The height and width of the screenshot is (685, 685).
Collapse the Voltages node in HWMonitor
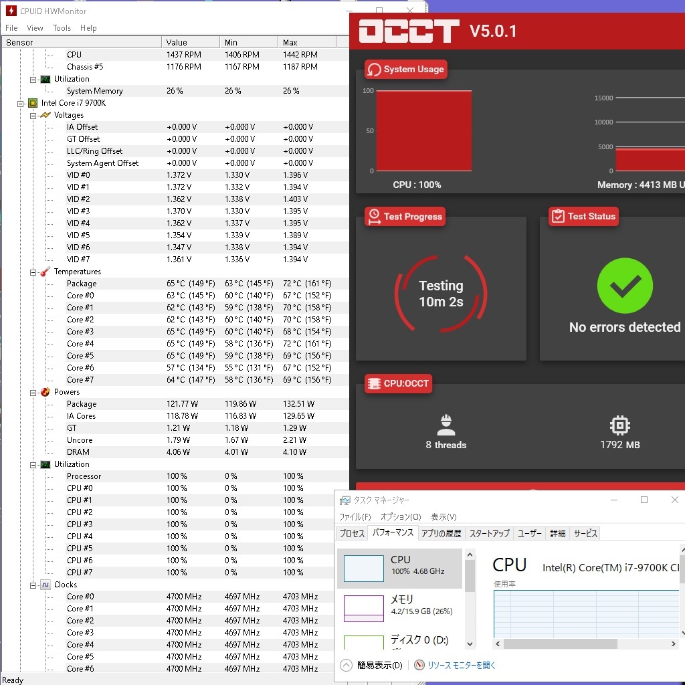coord(33,116)
